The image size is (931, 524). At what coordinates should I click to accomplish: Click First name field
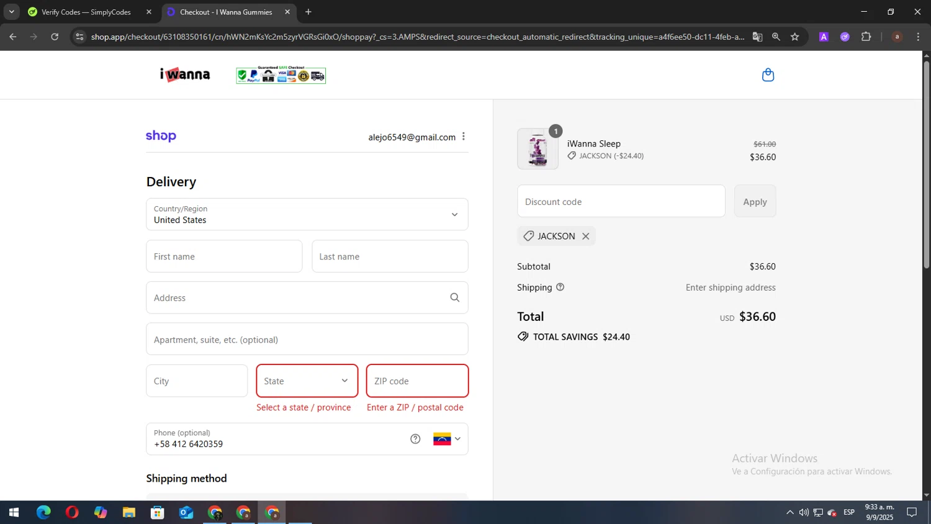pos(224,256)
